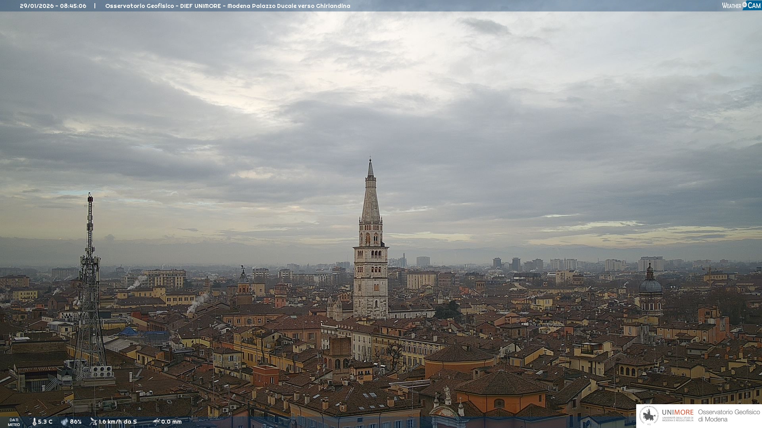Click the WeatherCam lens icon

pos(745,5)
